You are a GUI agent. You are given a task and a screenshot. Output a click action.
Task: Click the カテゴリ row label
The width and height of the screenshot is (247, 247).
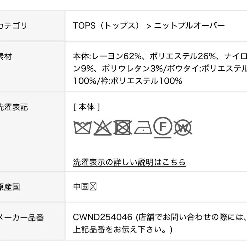pos(14,26)
